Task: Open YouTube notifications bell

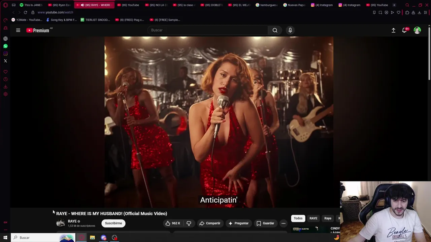Action: coord(404,30)
